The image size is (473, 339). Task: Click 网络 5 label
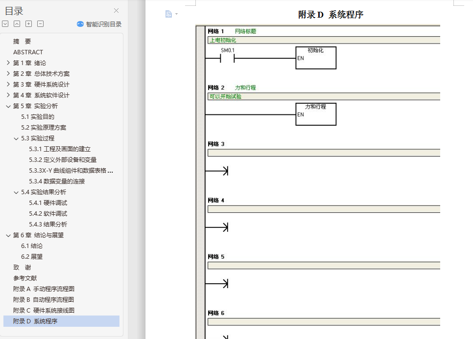click(216, 257)
